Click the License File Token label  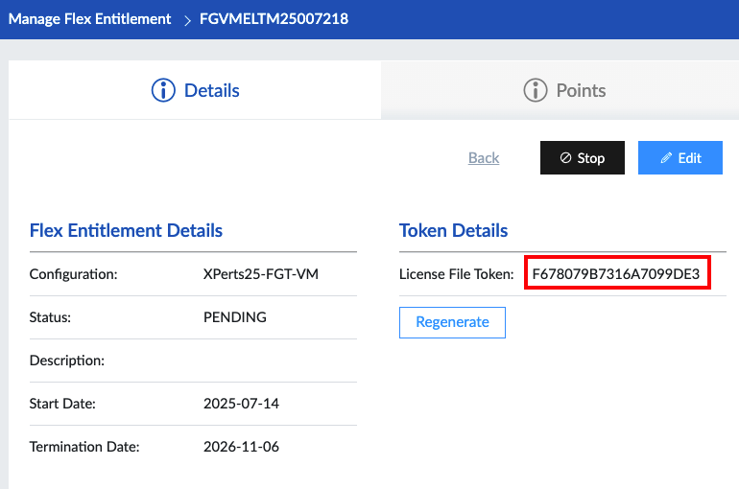[x=456, y=274]
